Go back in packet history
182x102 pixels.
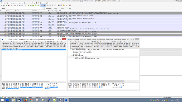tap(28, 6)
